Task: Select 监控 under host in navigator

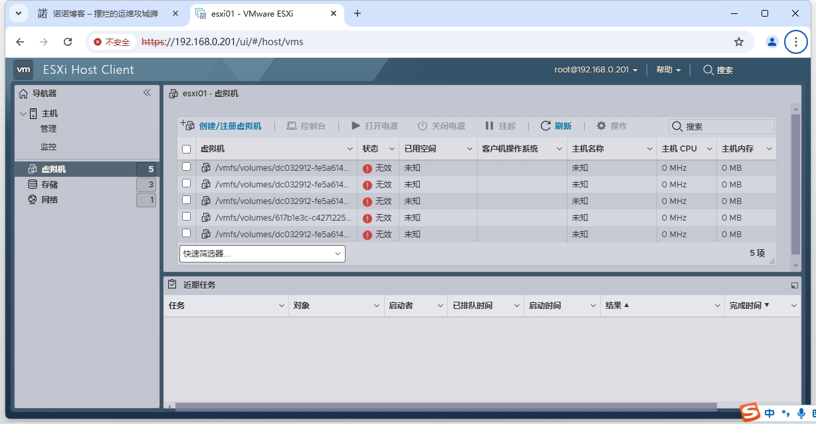Action: [49, 147]
